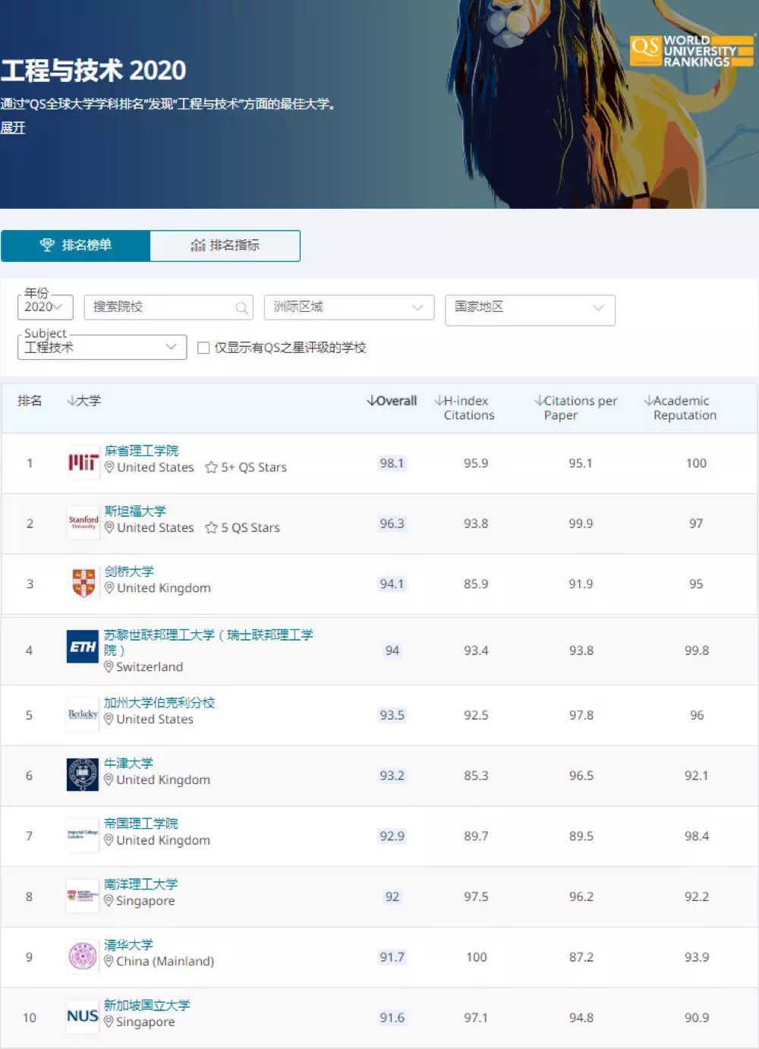Click the Cambridge University crest logo
759x1049 pixels.
[x=83, y=583]
